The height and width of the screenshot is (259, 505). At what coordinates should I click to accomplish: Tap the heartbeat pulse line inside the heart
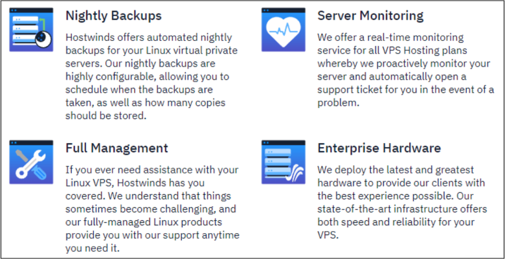(x=284, y=31)
